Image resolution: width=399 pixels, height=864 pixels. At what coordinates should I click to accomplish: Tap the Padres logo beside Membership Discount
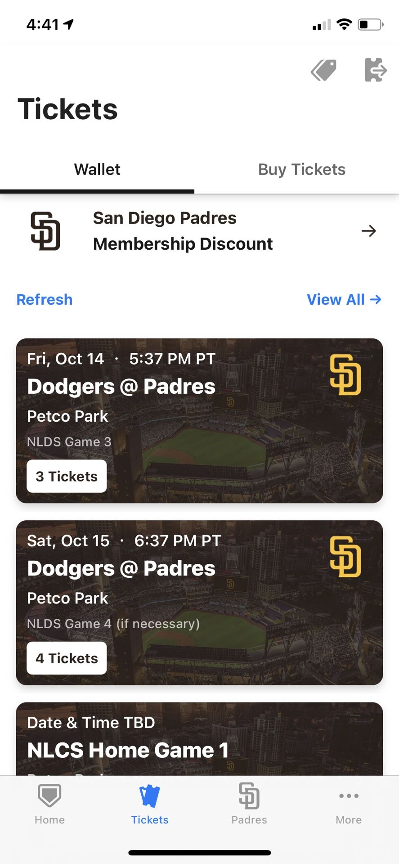tap(45, 231)
